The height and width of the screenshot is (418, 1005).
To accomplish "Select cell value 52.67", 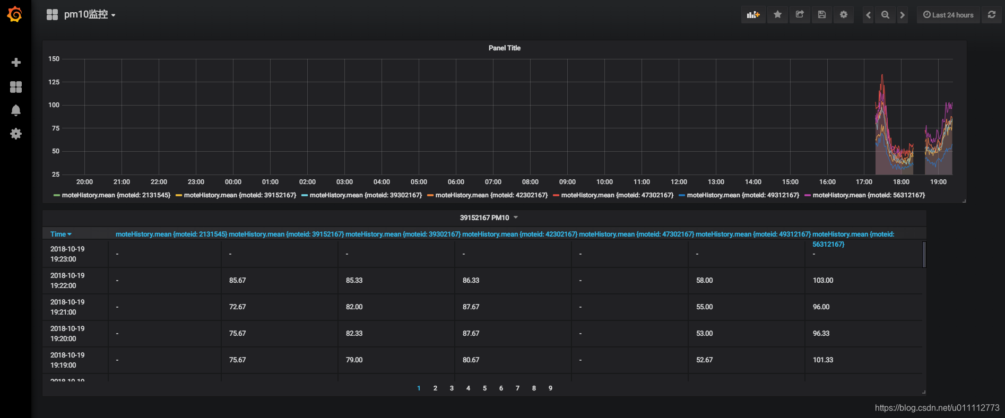I will (704, 360).
